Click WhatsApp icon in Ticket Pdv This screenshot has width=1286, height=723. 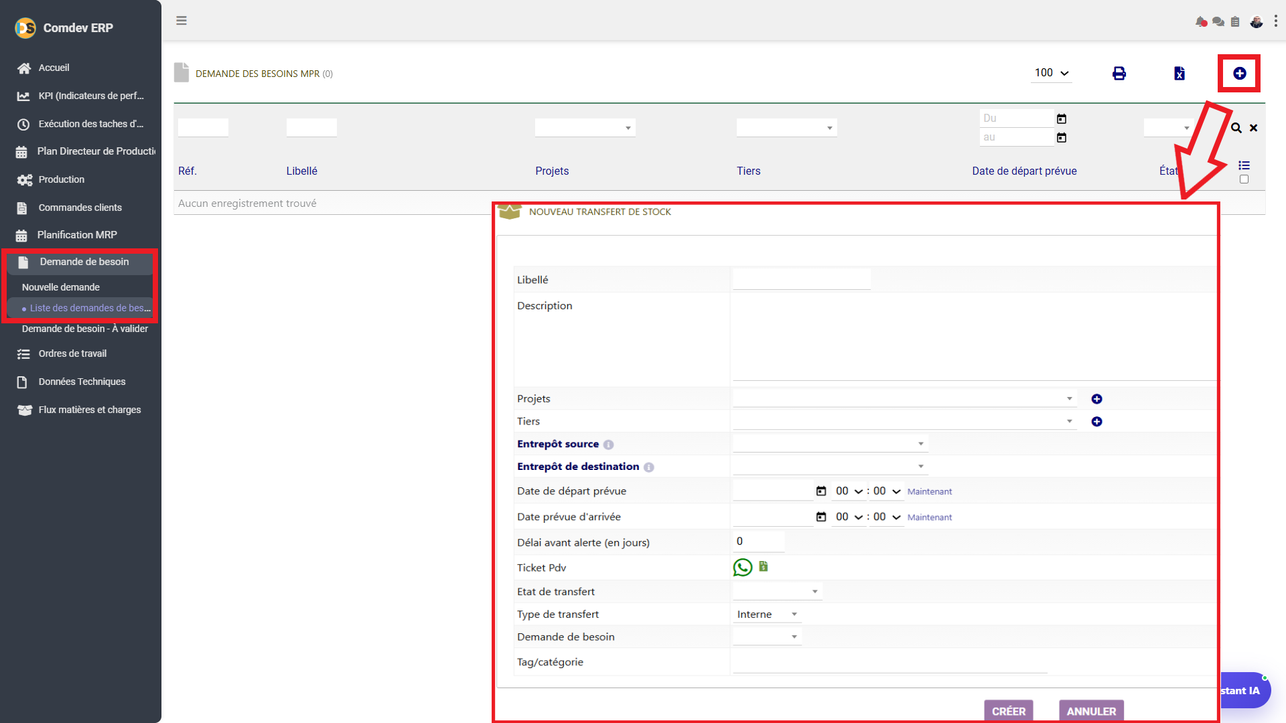pyautogui.click(x=743, y=568)
